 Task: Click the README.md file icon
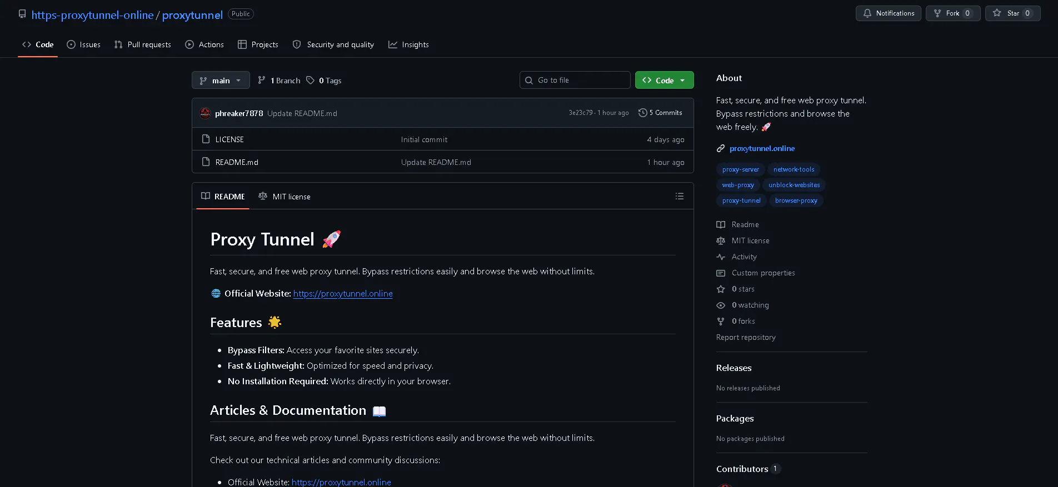pos(206,162)
